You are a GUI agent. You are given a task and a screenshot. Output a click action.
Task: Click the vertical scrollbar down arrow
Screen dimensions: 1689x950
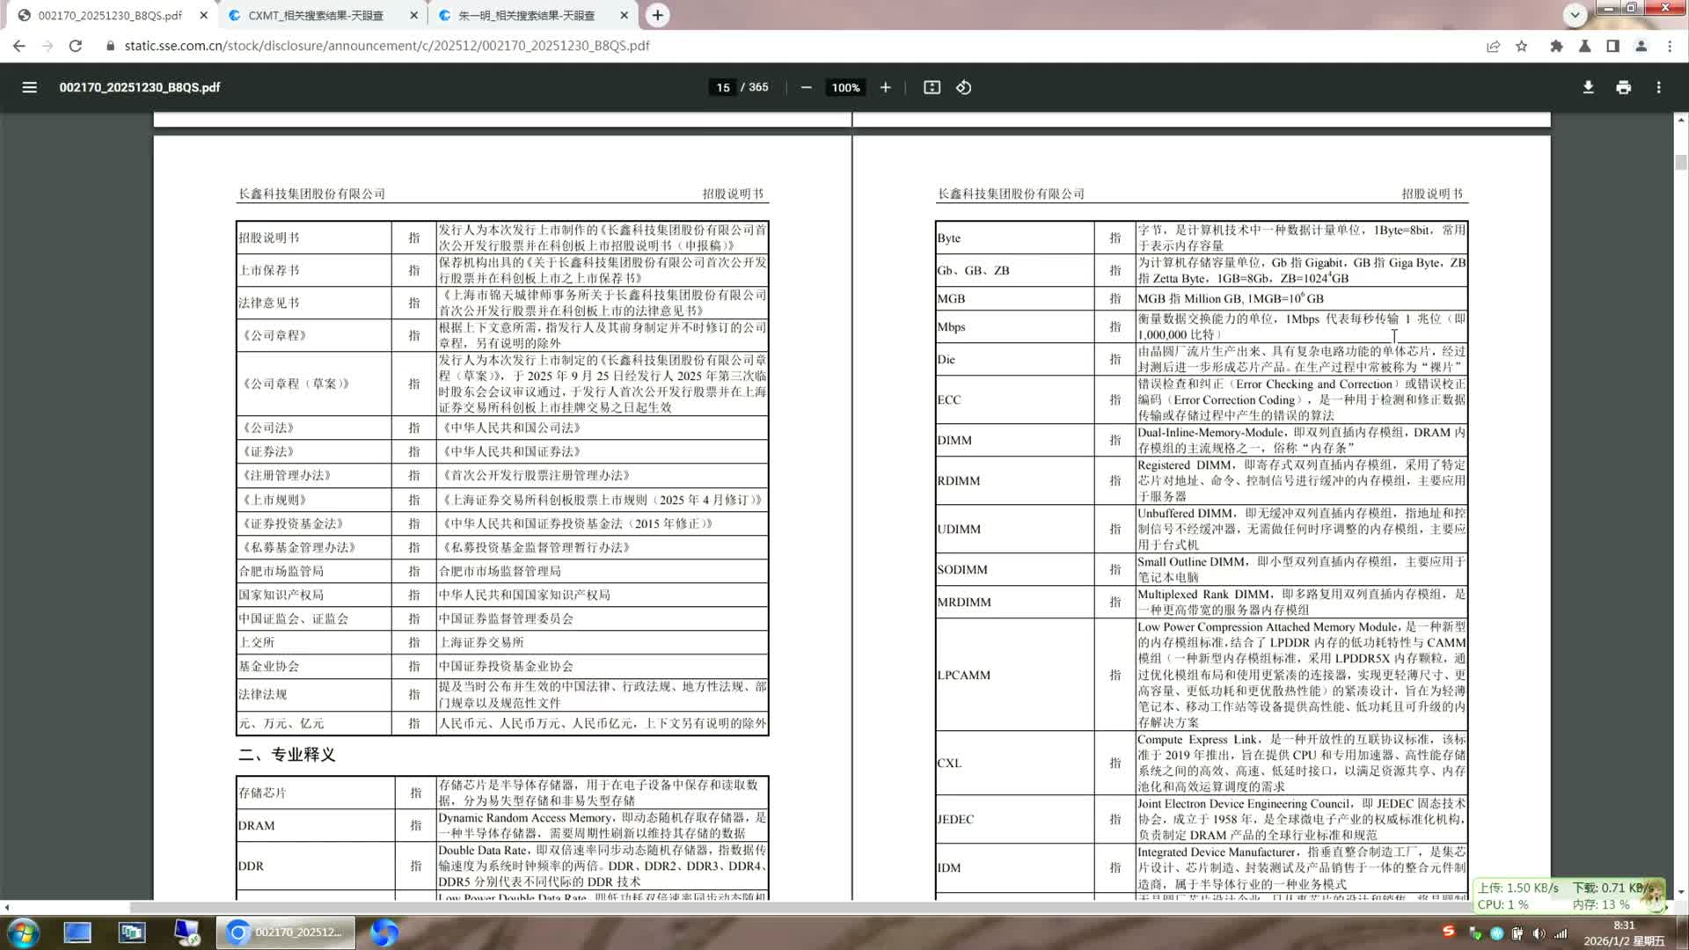tap(1681, 892)
